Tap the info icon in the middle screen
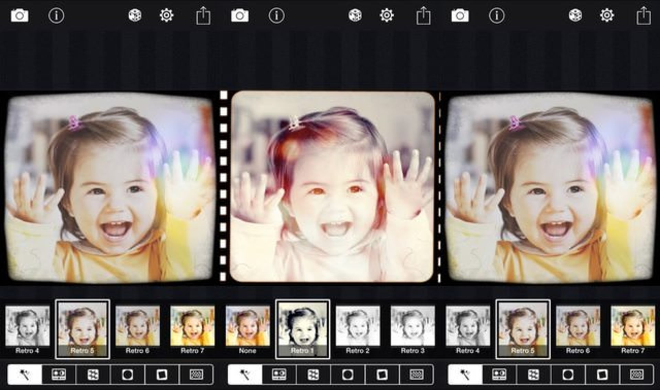This screenshot has width=660, height=390. point(277,16)
